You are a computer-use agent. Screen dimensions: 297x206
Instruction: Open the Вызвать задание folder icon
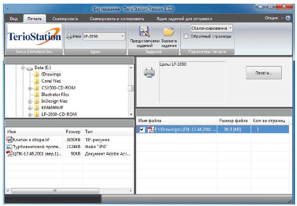[x=169, y=33]
